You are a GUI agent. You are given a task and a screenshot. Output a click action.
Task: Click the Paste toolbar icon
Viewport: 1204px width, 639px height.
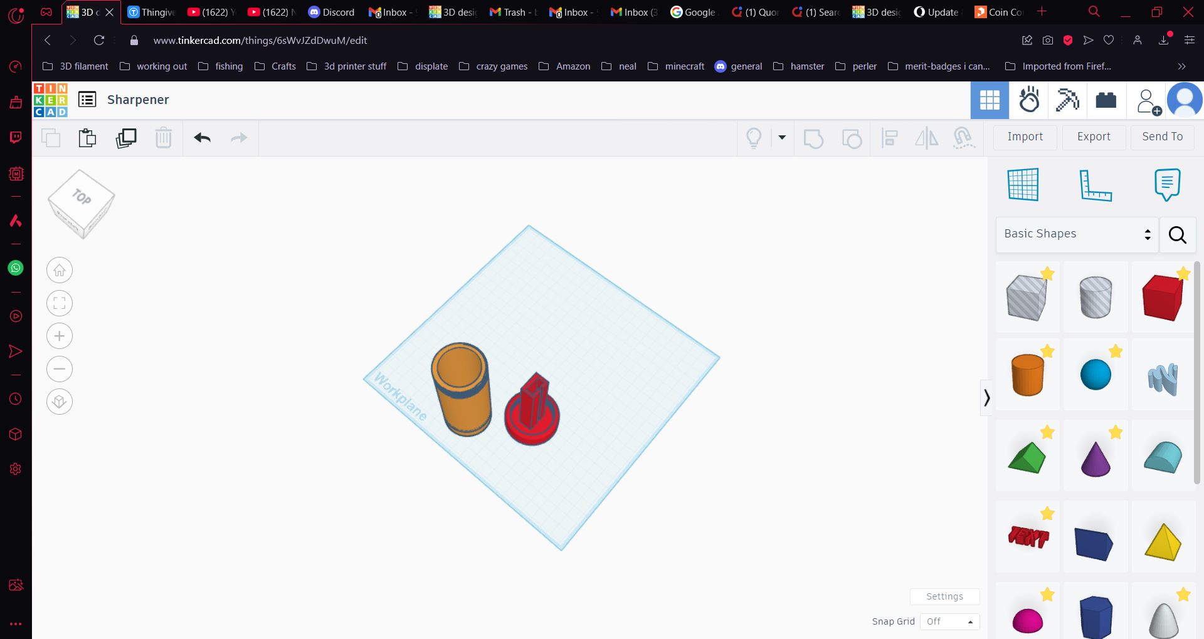point(88,137)
